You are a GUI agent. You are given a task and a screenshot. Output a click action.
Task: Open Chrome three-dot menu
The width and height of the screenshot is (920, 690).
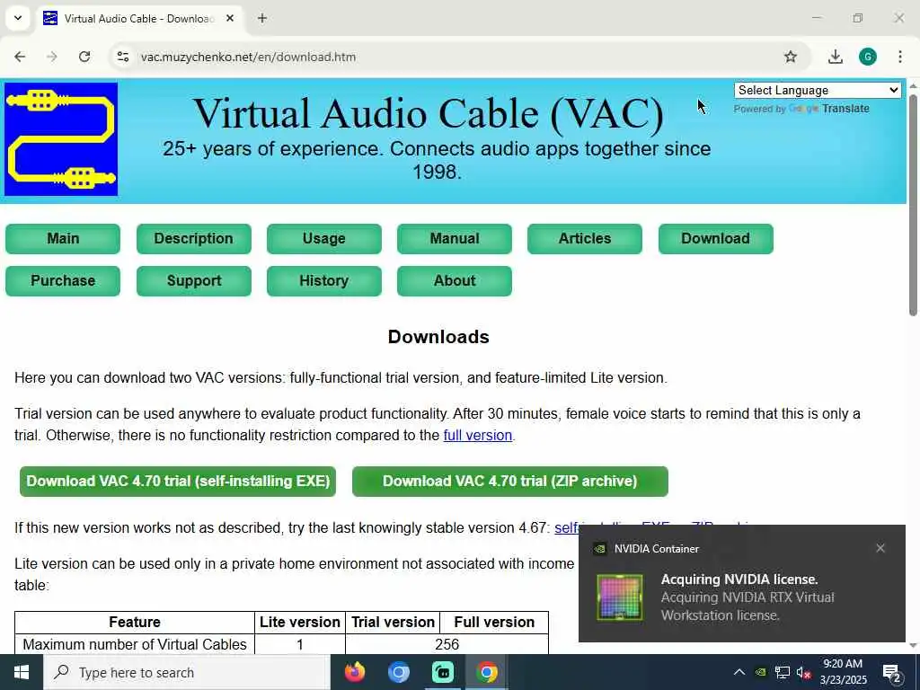pos(900,57)
